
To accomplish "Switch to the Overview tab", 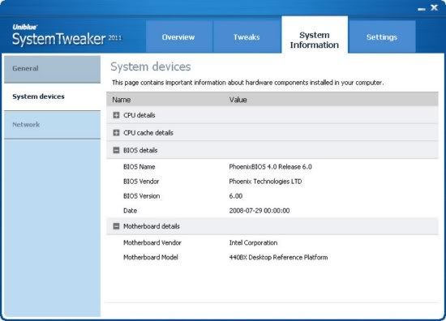I will tap(178, 36).
